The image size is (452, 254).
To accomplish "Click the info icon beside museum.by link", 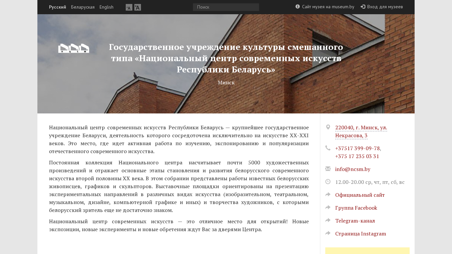I will [x=297, y=6].
